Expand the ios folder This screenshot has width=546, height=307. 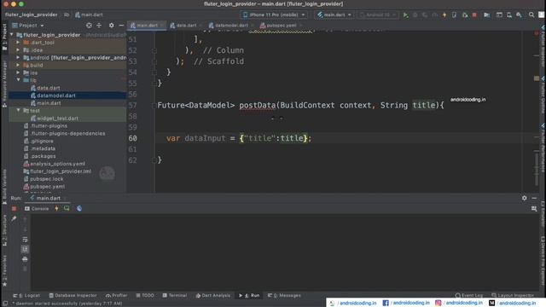coord(18,72)
